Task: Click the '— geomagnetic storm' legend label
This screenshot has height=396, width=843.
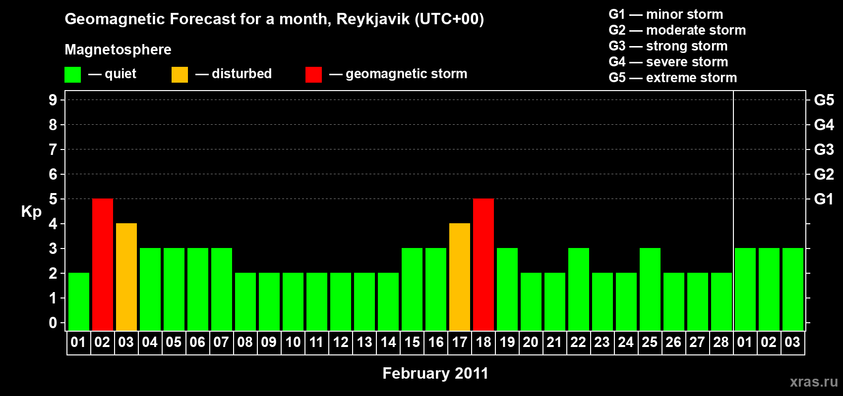Action: pos(398,74)
